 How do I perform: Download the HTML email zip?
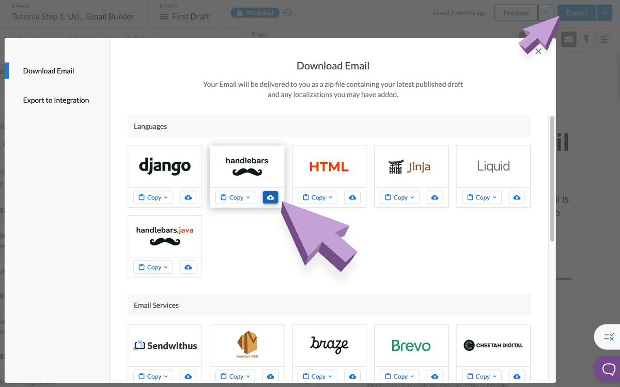coord(352,197)
